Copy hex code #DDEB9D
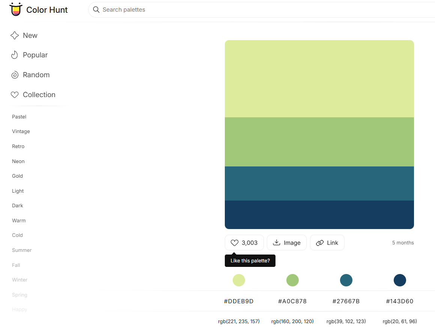Viewport: 435px width, 328px height. [x=239, y=301]
